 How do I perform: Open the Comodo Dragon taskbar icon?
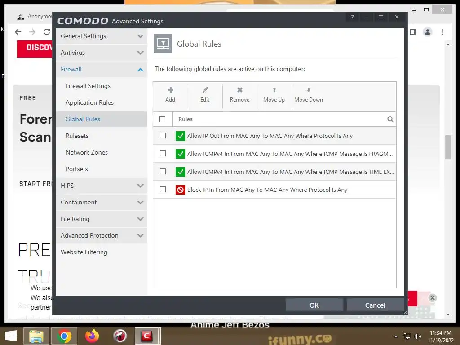click(x=119, y=336)
